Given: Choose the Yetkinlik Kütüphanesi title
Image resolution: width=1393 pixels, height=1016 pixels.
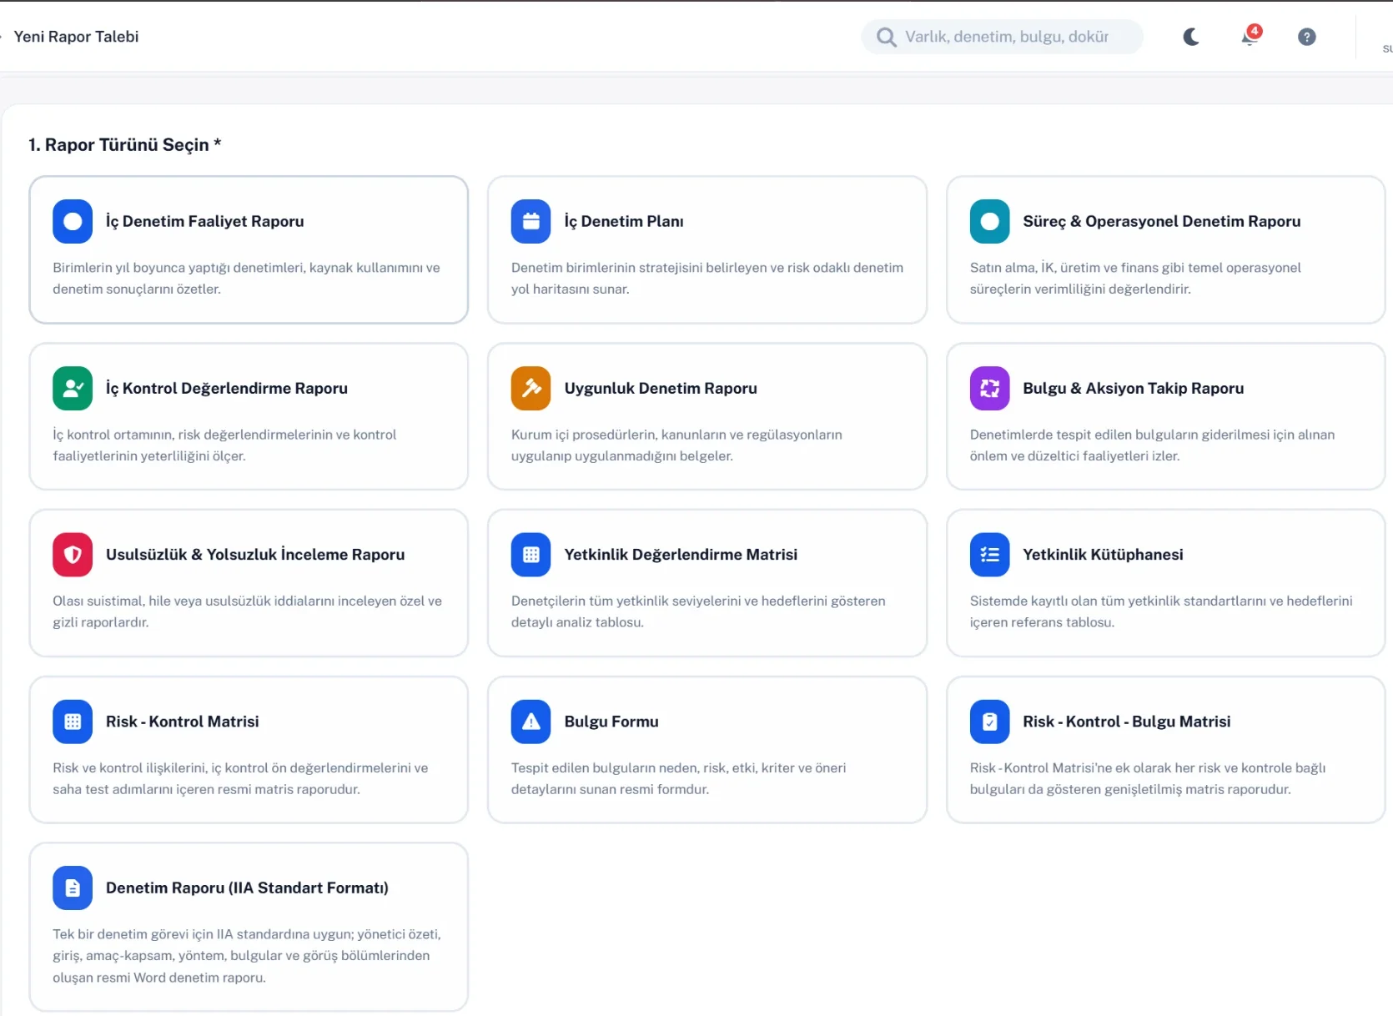Looking at the screenshot, I should [1103, 555].
